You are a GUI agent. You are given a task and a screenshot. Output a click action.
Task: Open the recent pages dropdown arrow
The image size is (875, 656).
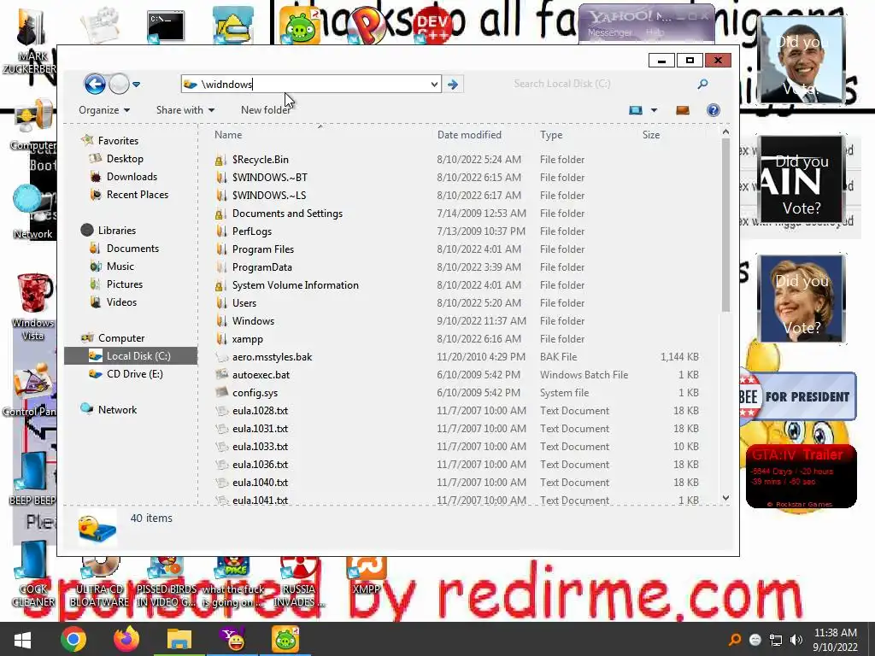point(136,85)
